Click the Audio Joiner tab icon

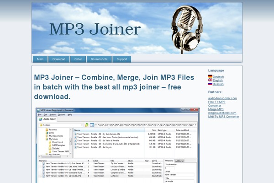point(41,119)
